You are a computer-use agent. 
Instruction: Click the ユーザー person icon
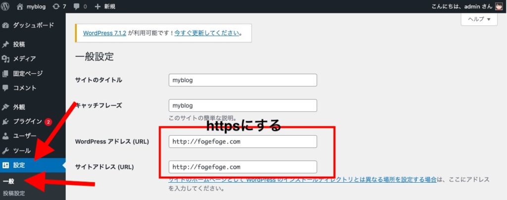tap(5, 136)
